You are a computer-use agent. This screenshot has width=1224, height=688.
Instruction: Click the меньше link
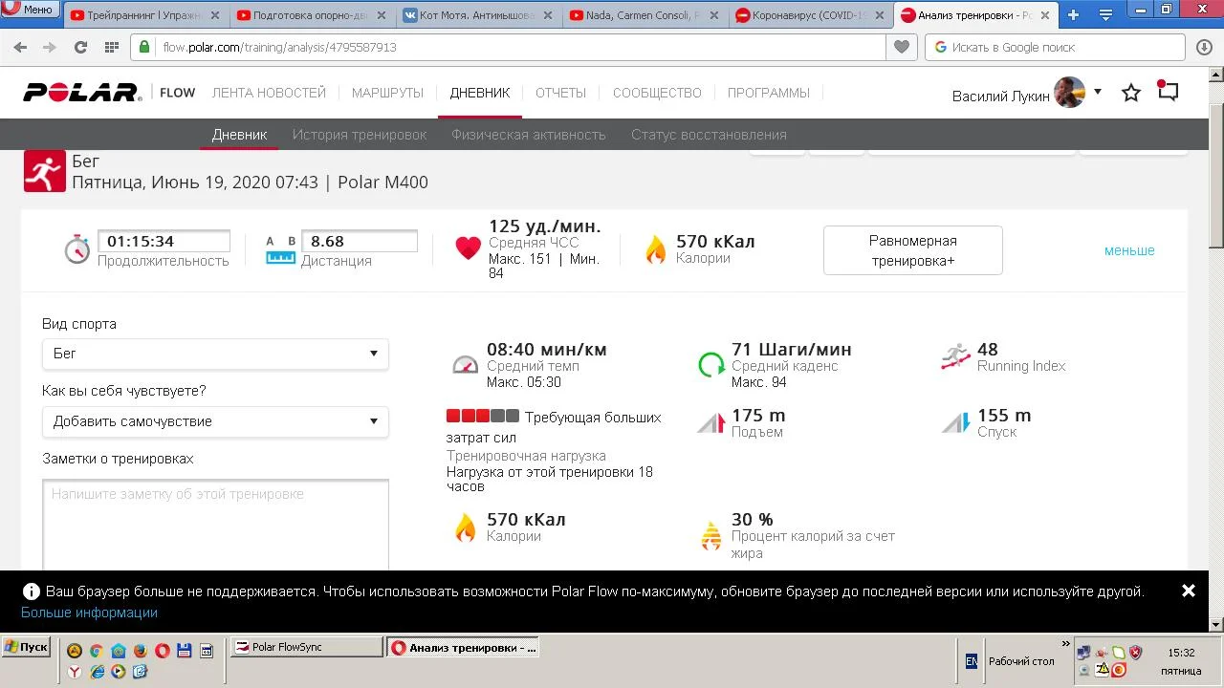pyautogui.click(x=1129, y=250)
